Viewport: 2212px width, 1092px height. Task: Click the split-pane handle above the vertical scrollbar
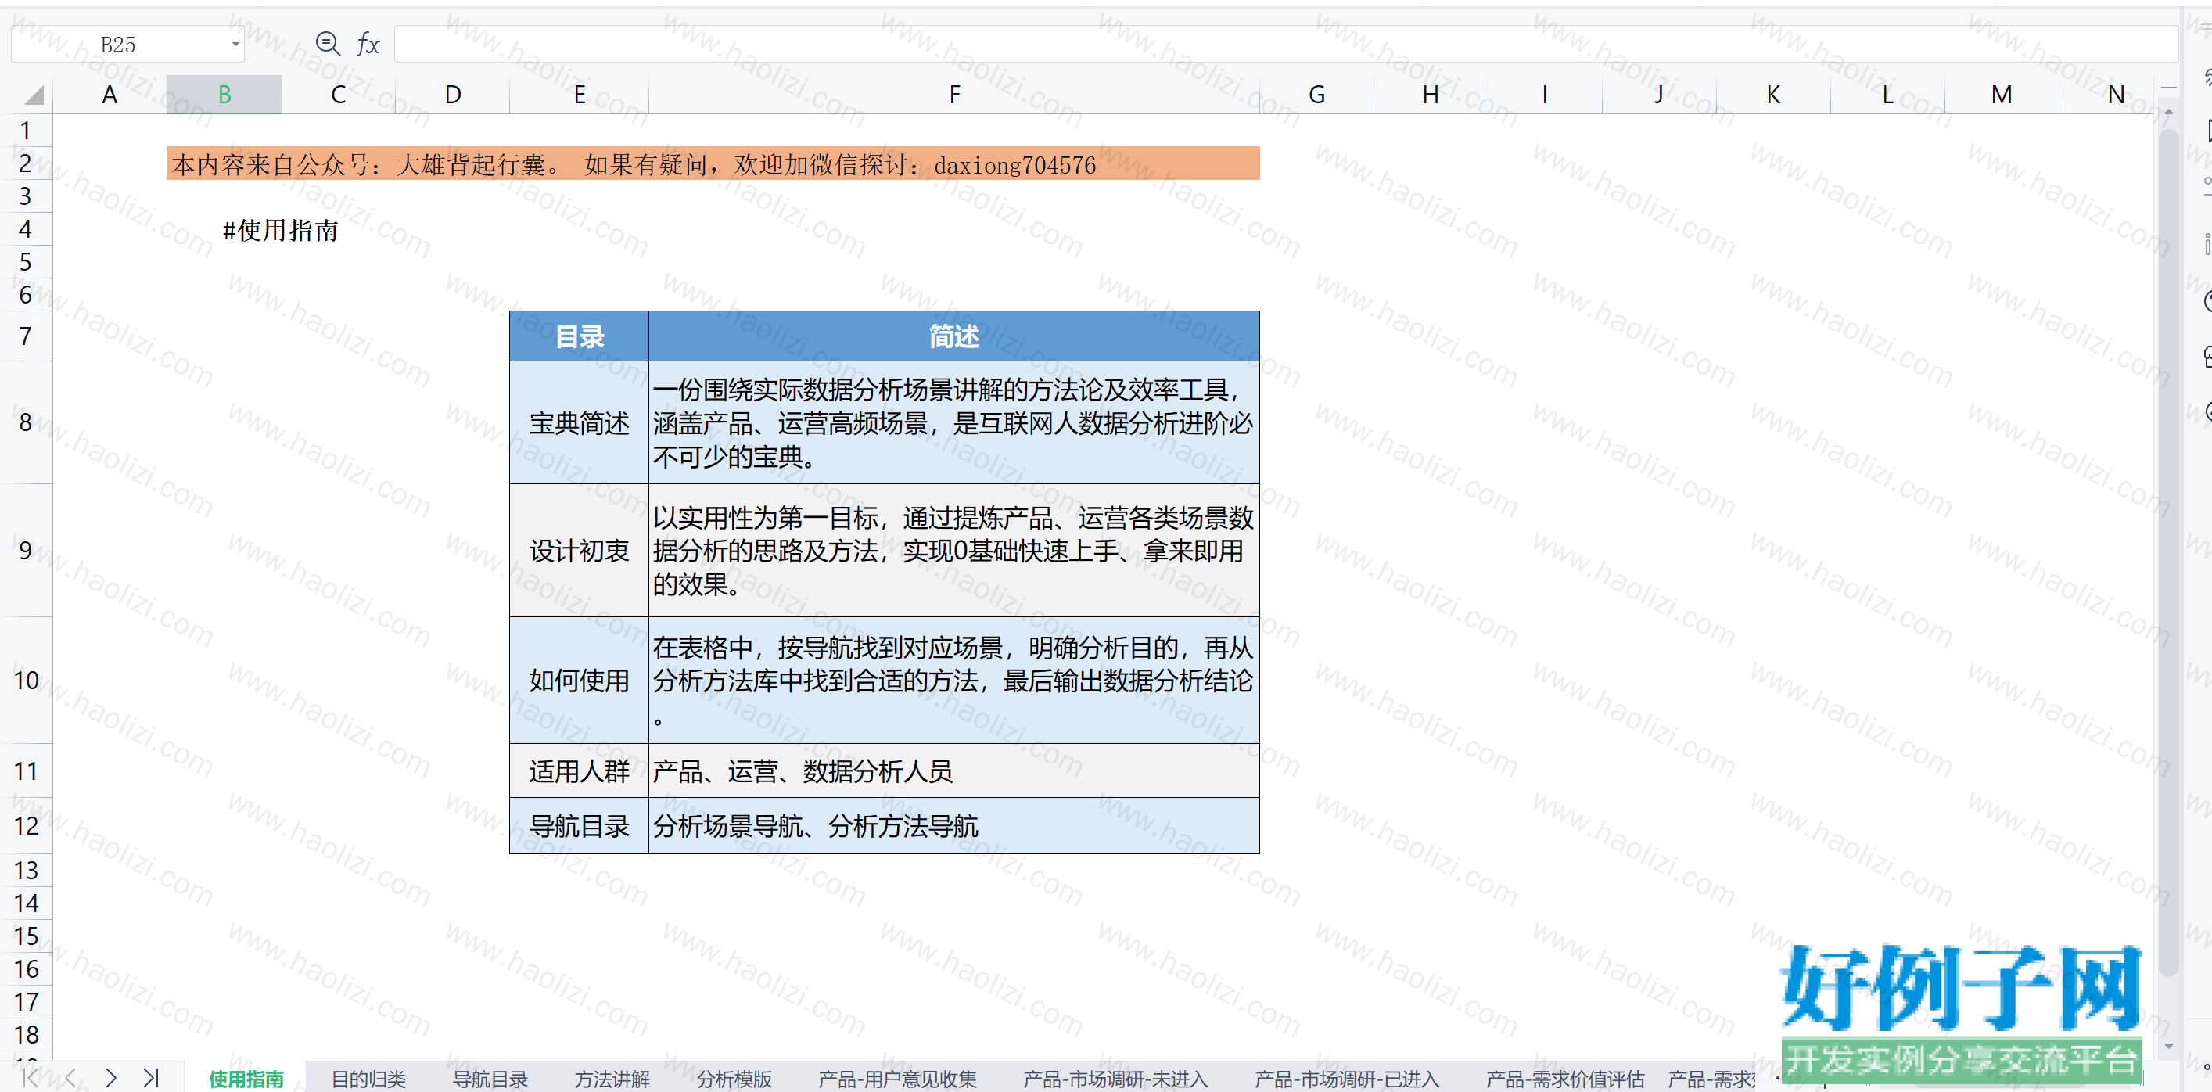[2168, 86]
